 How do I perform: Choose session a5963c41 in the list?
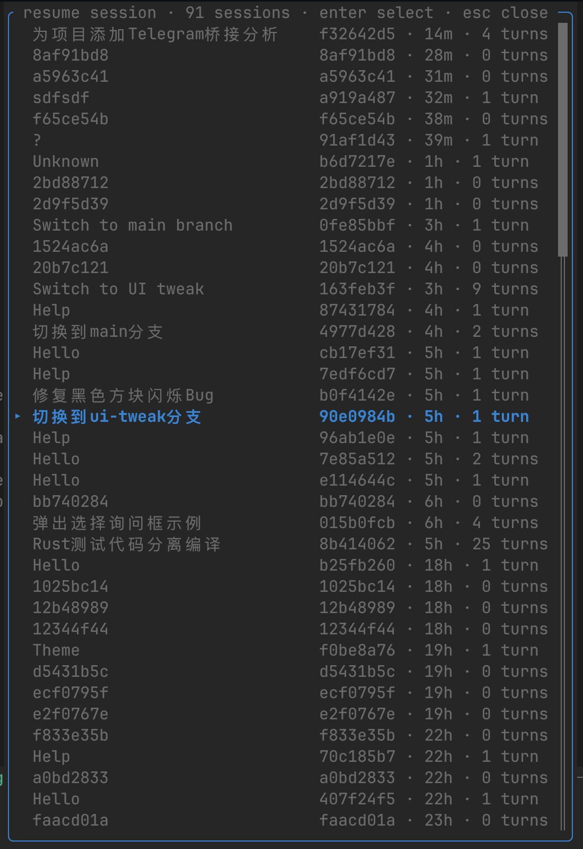pos(290,77)
